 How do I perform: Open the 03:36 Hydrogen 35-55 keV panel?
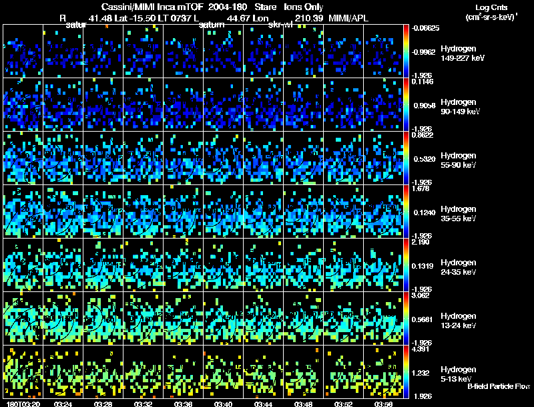183,211
